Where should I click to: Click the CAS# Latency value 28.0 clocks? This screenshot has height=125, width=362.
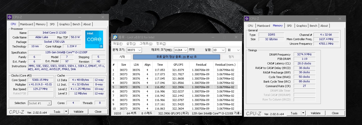pos(305,63)
